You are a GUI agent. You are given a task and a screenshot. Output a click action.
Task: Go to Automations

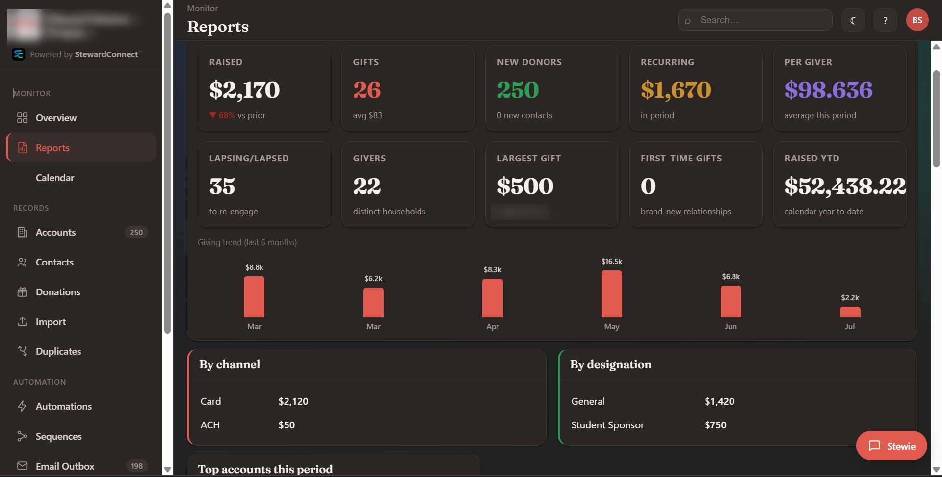coord(81,406)
